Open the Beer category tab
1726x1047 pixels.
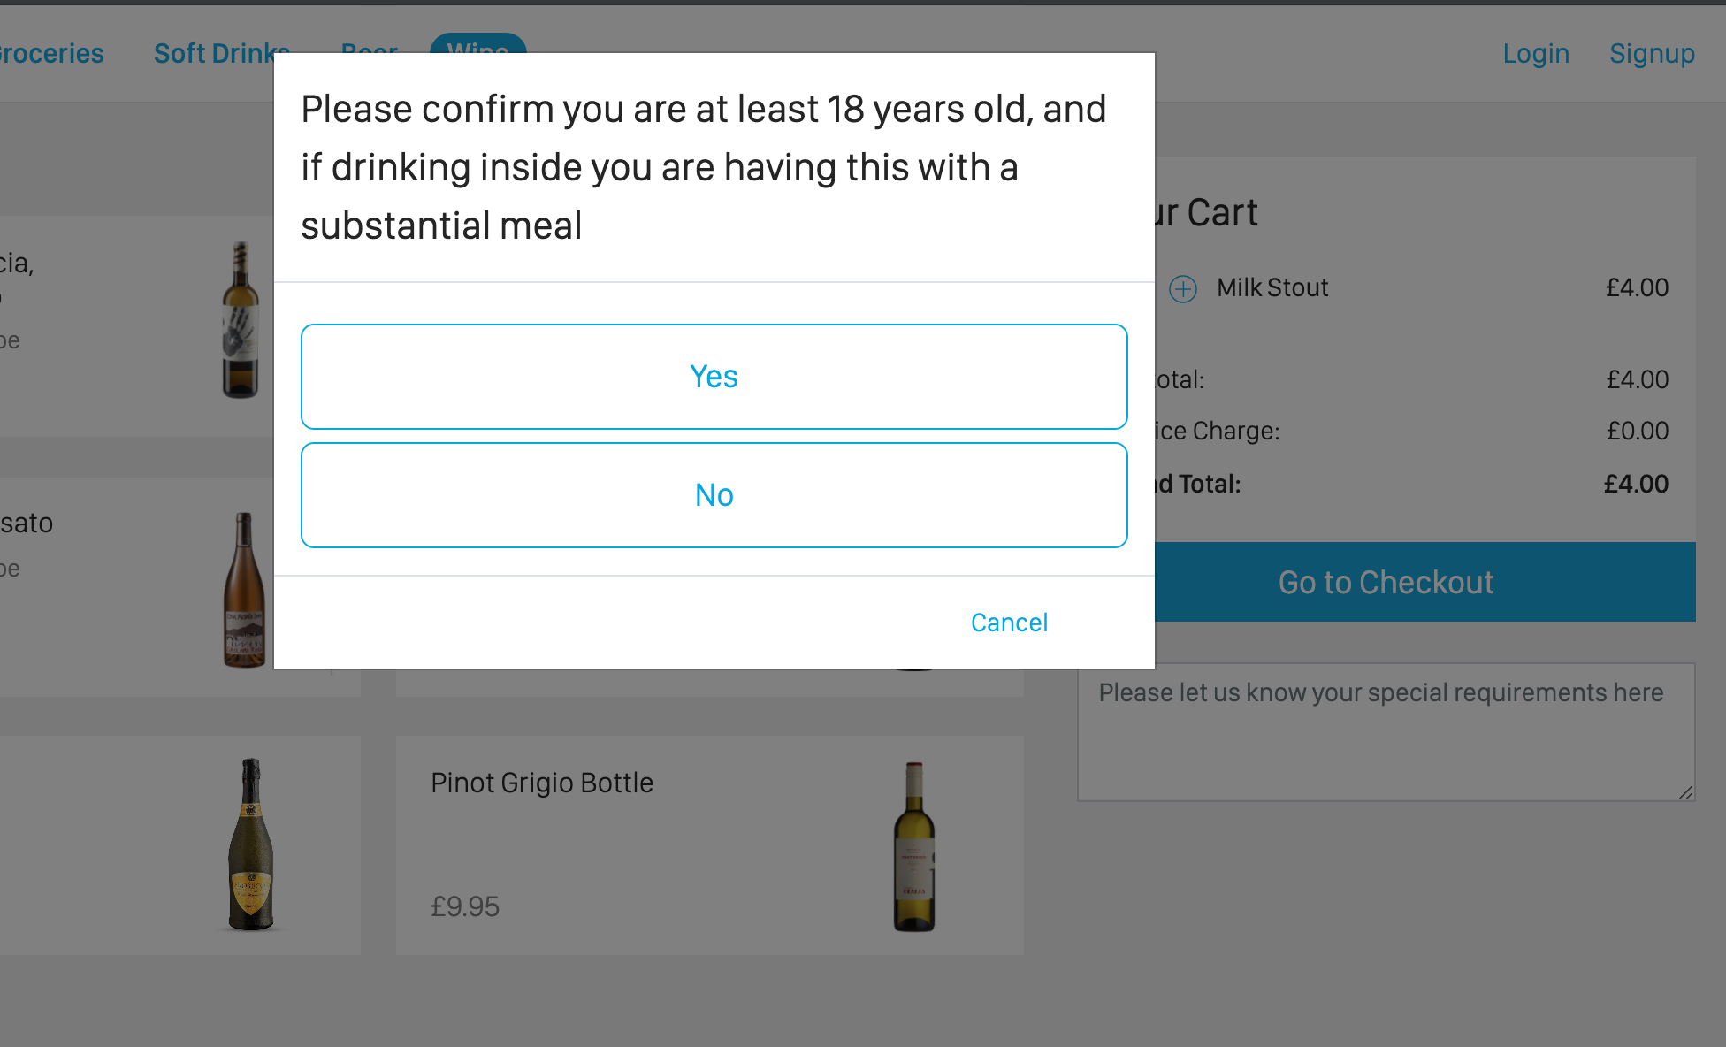coord(370,47)
